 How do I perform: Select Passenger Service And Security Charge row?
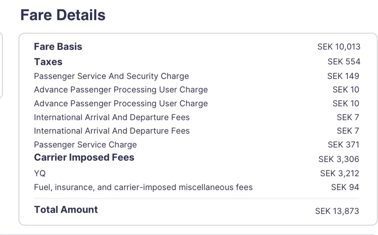pos(111,76)
